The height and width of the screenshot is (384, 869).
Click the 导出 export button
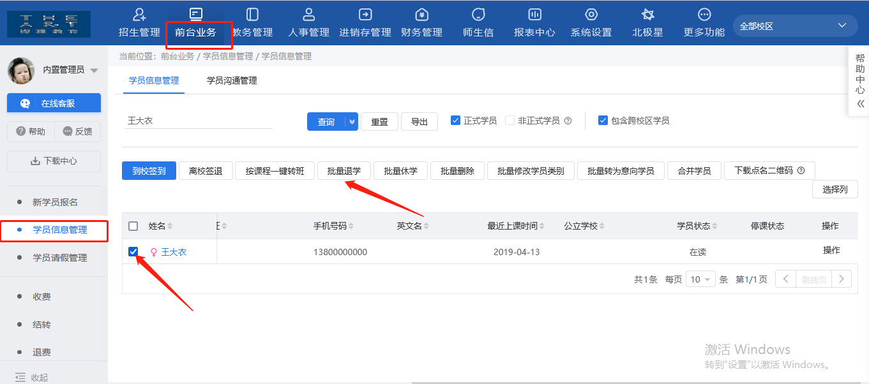[x=419, y=122]
